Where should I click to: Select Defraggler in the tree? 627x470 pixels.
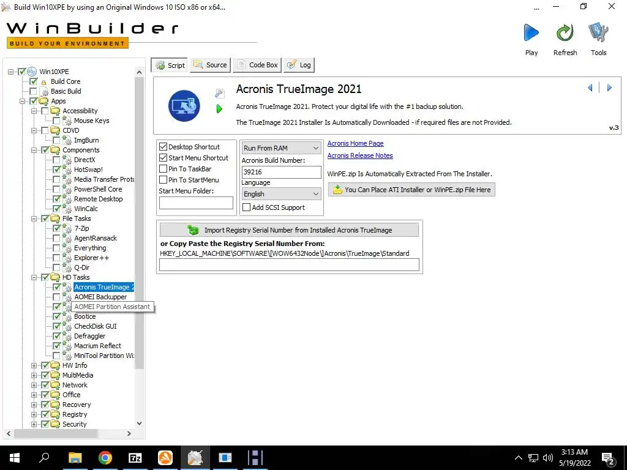click(89, 336)
